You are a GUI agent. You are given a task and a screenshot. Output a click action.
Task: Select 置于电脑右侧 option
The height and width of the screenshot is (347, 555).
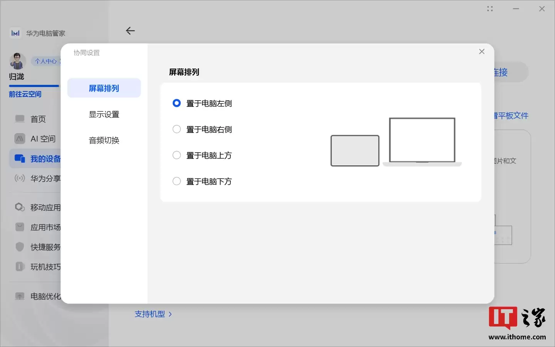click(177, 129)
